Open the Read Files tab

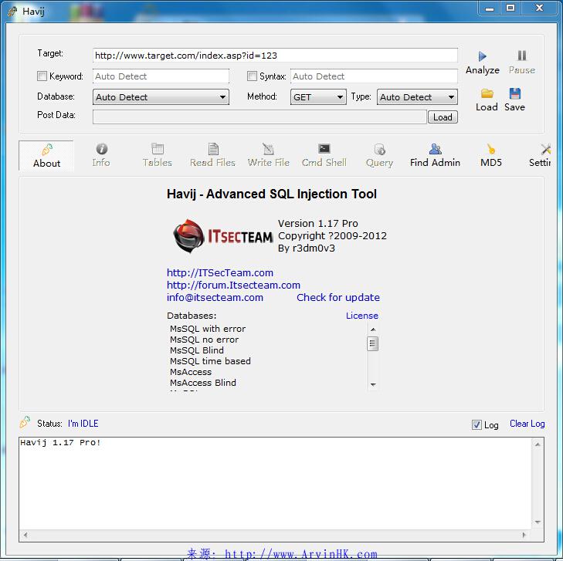click(212, 156)
